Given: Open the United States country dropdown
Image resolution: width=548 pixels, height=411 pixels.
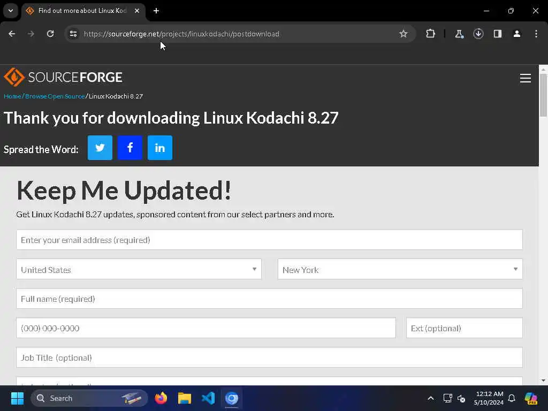Looking at the screenshot, I should click(139, 269).
